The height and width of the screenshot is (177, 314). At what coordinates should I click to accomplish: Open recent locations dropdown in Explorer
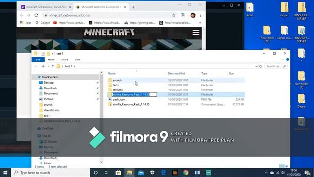click(x=48, y=66)
